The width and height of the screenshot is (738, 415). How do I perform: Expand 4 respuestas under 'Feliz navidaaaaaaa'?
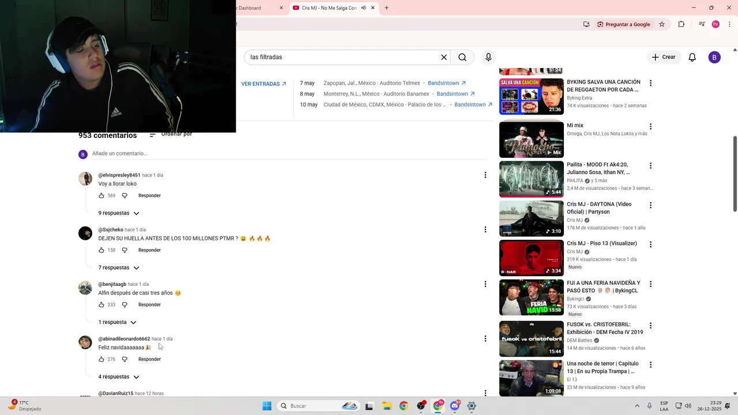point(119,377)
